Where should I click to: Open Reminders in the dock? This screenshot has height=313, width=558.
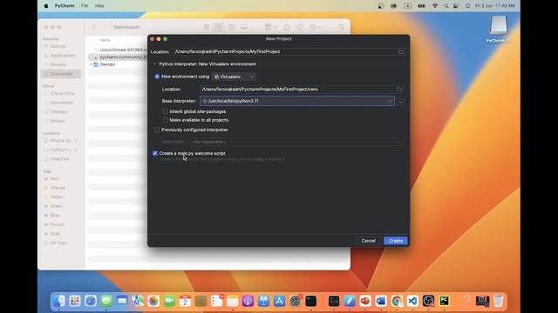[x=216, y=301]
